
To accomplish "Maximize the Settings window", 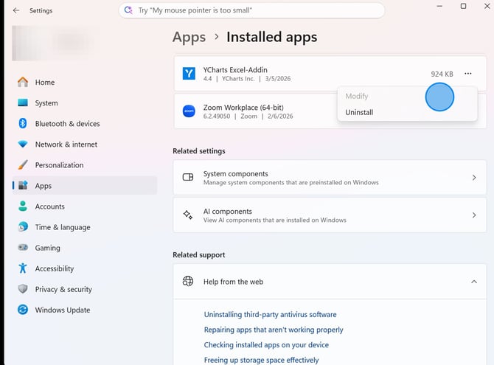I will pyautogui.click(x=463, y=6).
